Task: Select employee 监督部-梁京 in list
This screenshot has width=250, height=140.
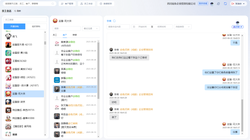Action: click(x=22, y=102)
